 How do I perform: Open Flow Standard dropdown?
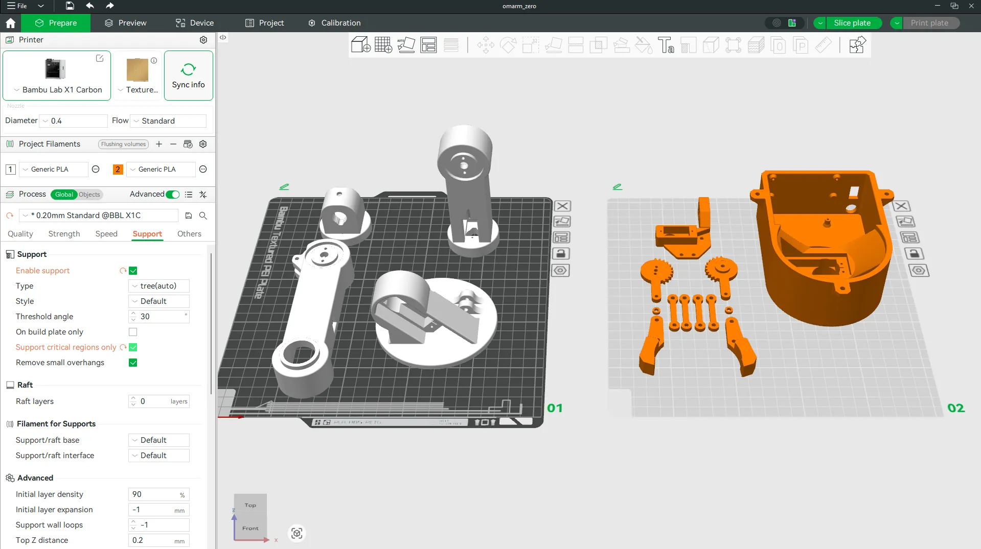coord(168,121)
